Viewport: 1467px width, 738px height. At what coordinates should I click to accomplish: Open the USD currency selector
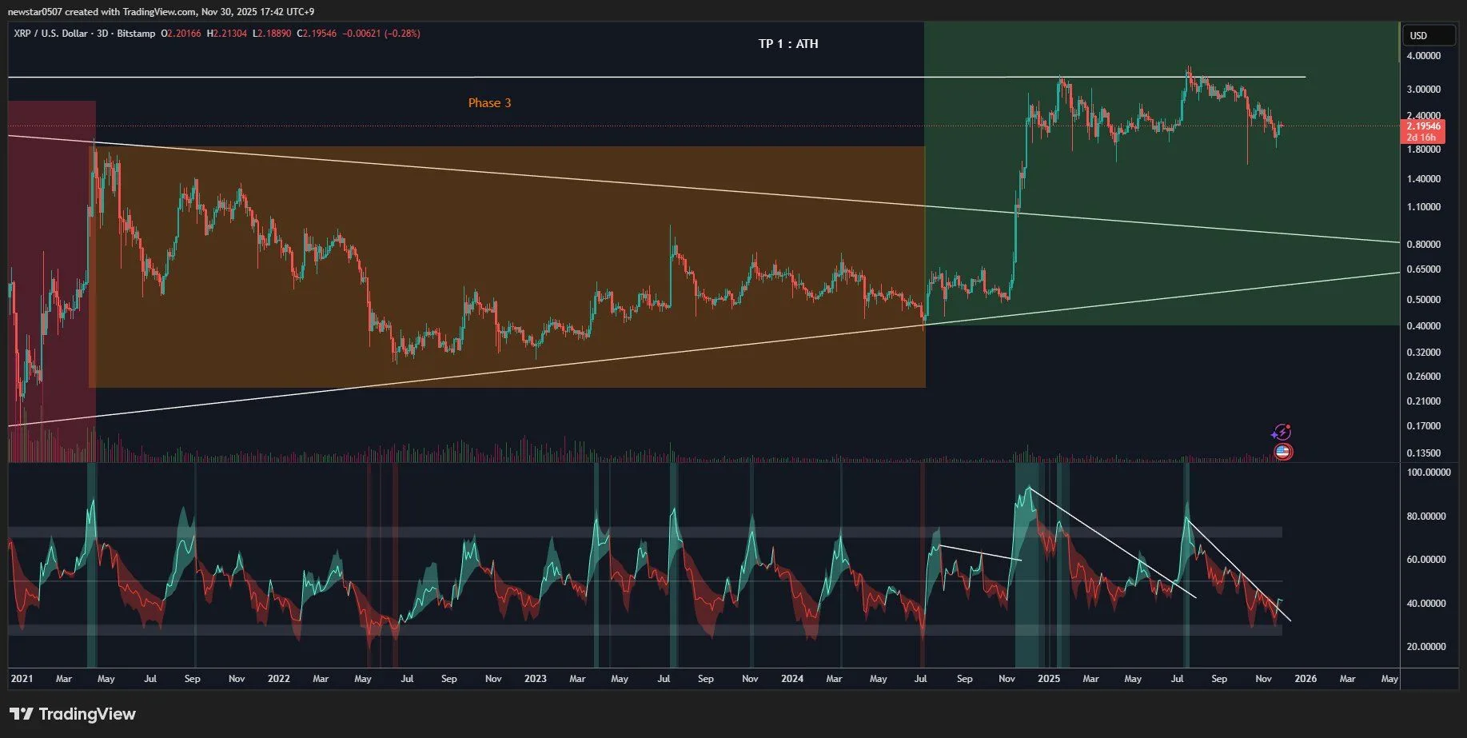1428,35
